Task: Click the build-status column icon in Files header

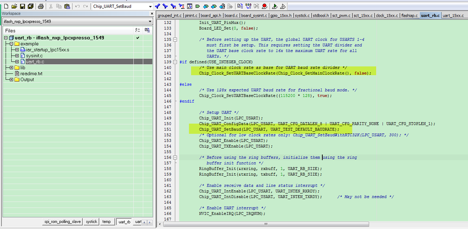Action: 137,30
